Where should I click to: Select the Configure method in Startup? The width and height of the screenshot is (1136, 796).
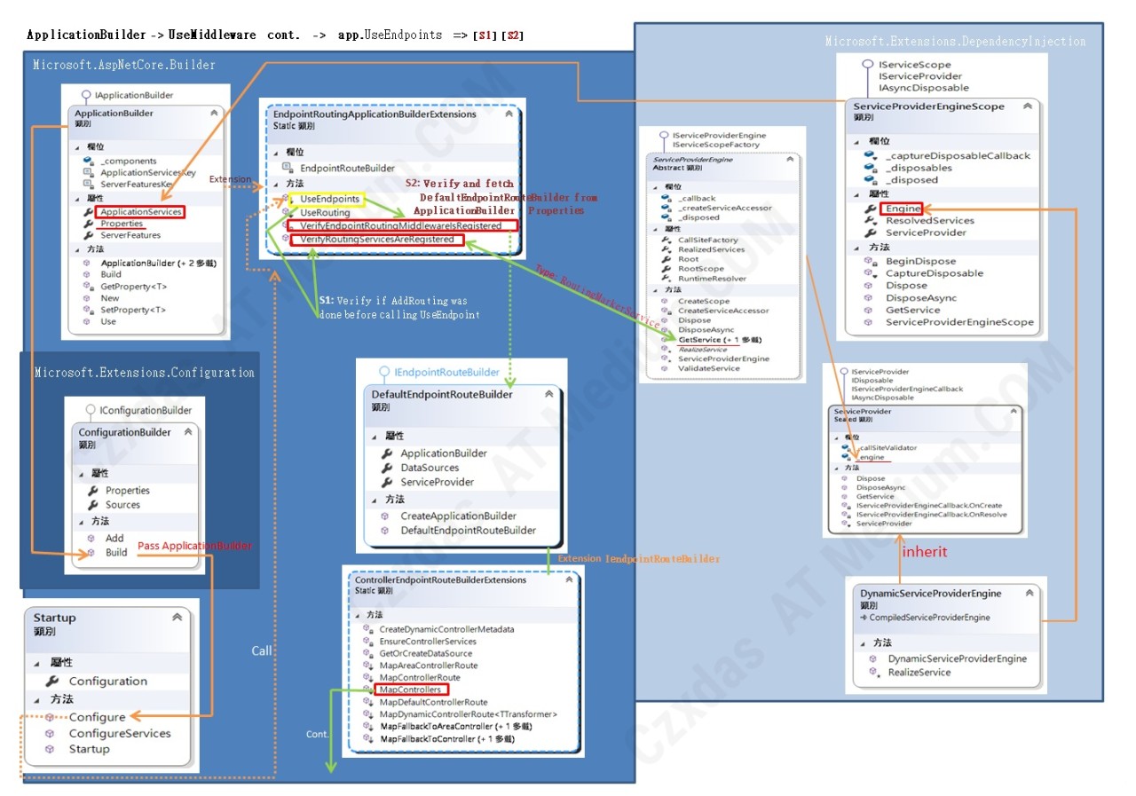97,717
